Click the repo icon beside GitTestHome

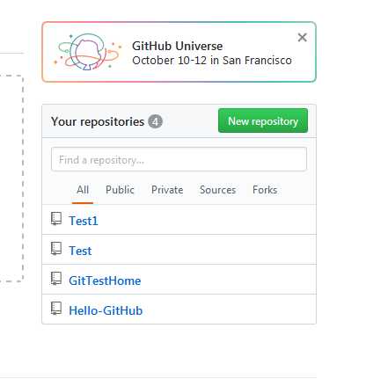56,279
